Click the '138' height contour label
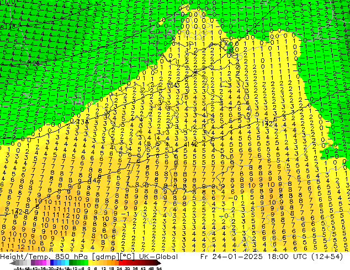The width and height of the screenshot is (350, 270). (83, 122)
